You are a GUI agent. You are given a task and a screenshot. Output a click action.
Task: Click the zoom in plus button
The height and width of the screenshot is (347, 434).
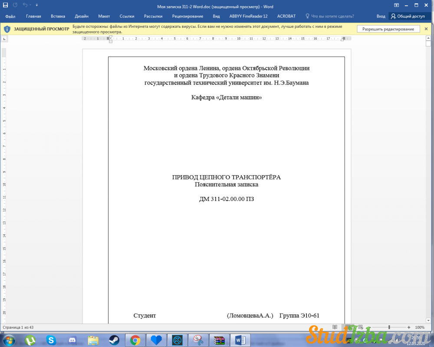(409, 327)
